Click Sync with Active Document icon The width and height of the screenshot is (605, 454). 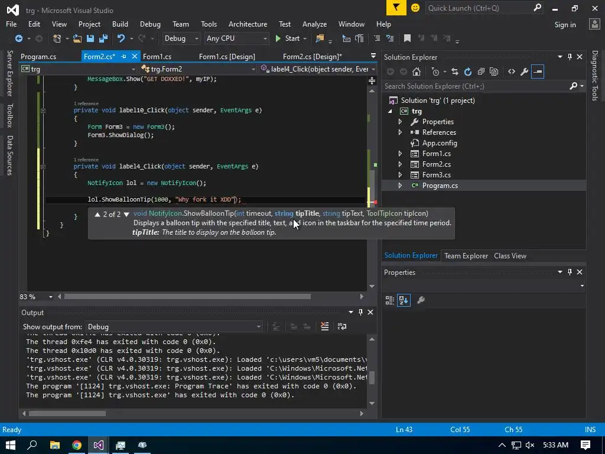(x=455, y=72)
